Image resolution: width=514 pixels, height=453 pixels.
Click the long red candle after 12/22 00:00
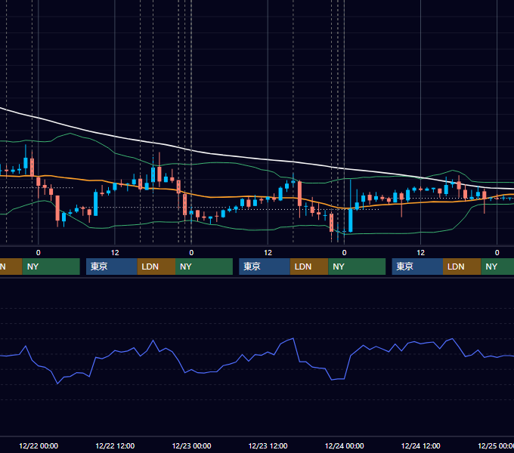pyautogui.click(x=57, y=208)
